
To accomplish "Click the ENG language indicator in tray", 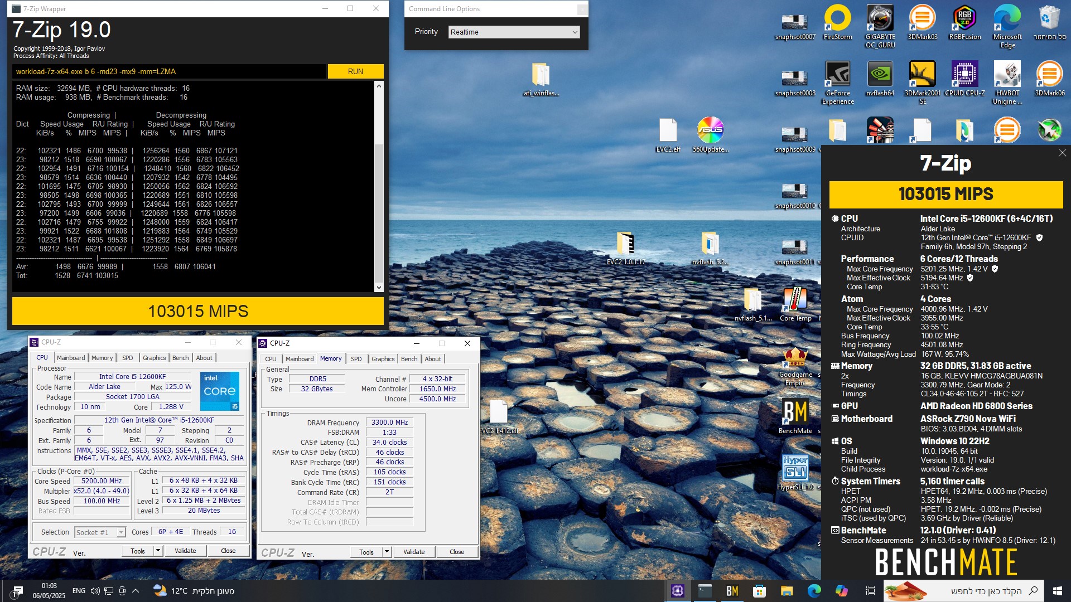I will click(x=79, y=590).
